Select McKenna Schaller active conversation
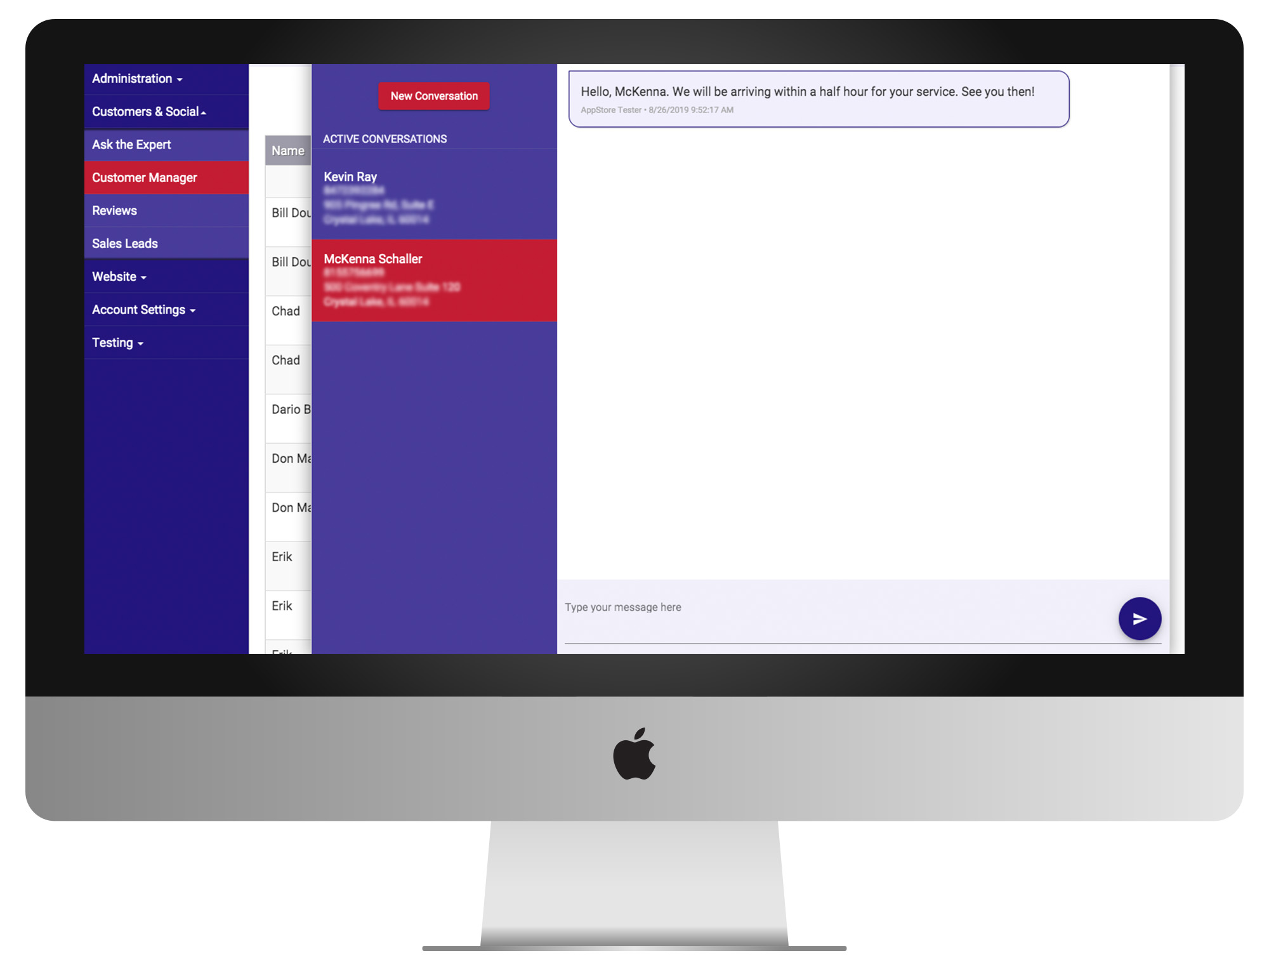Screen dimensions: 1269x970 click(x=435, y=280)
